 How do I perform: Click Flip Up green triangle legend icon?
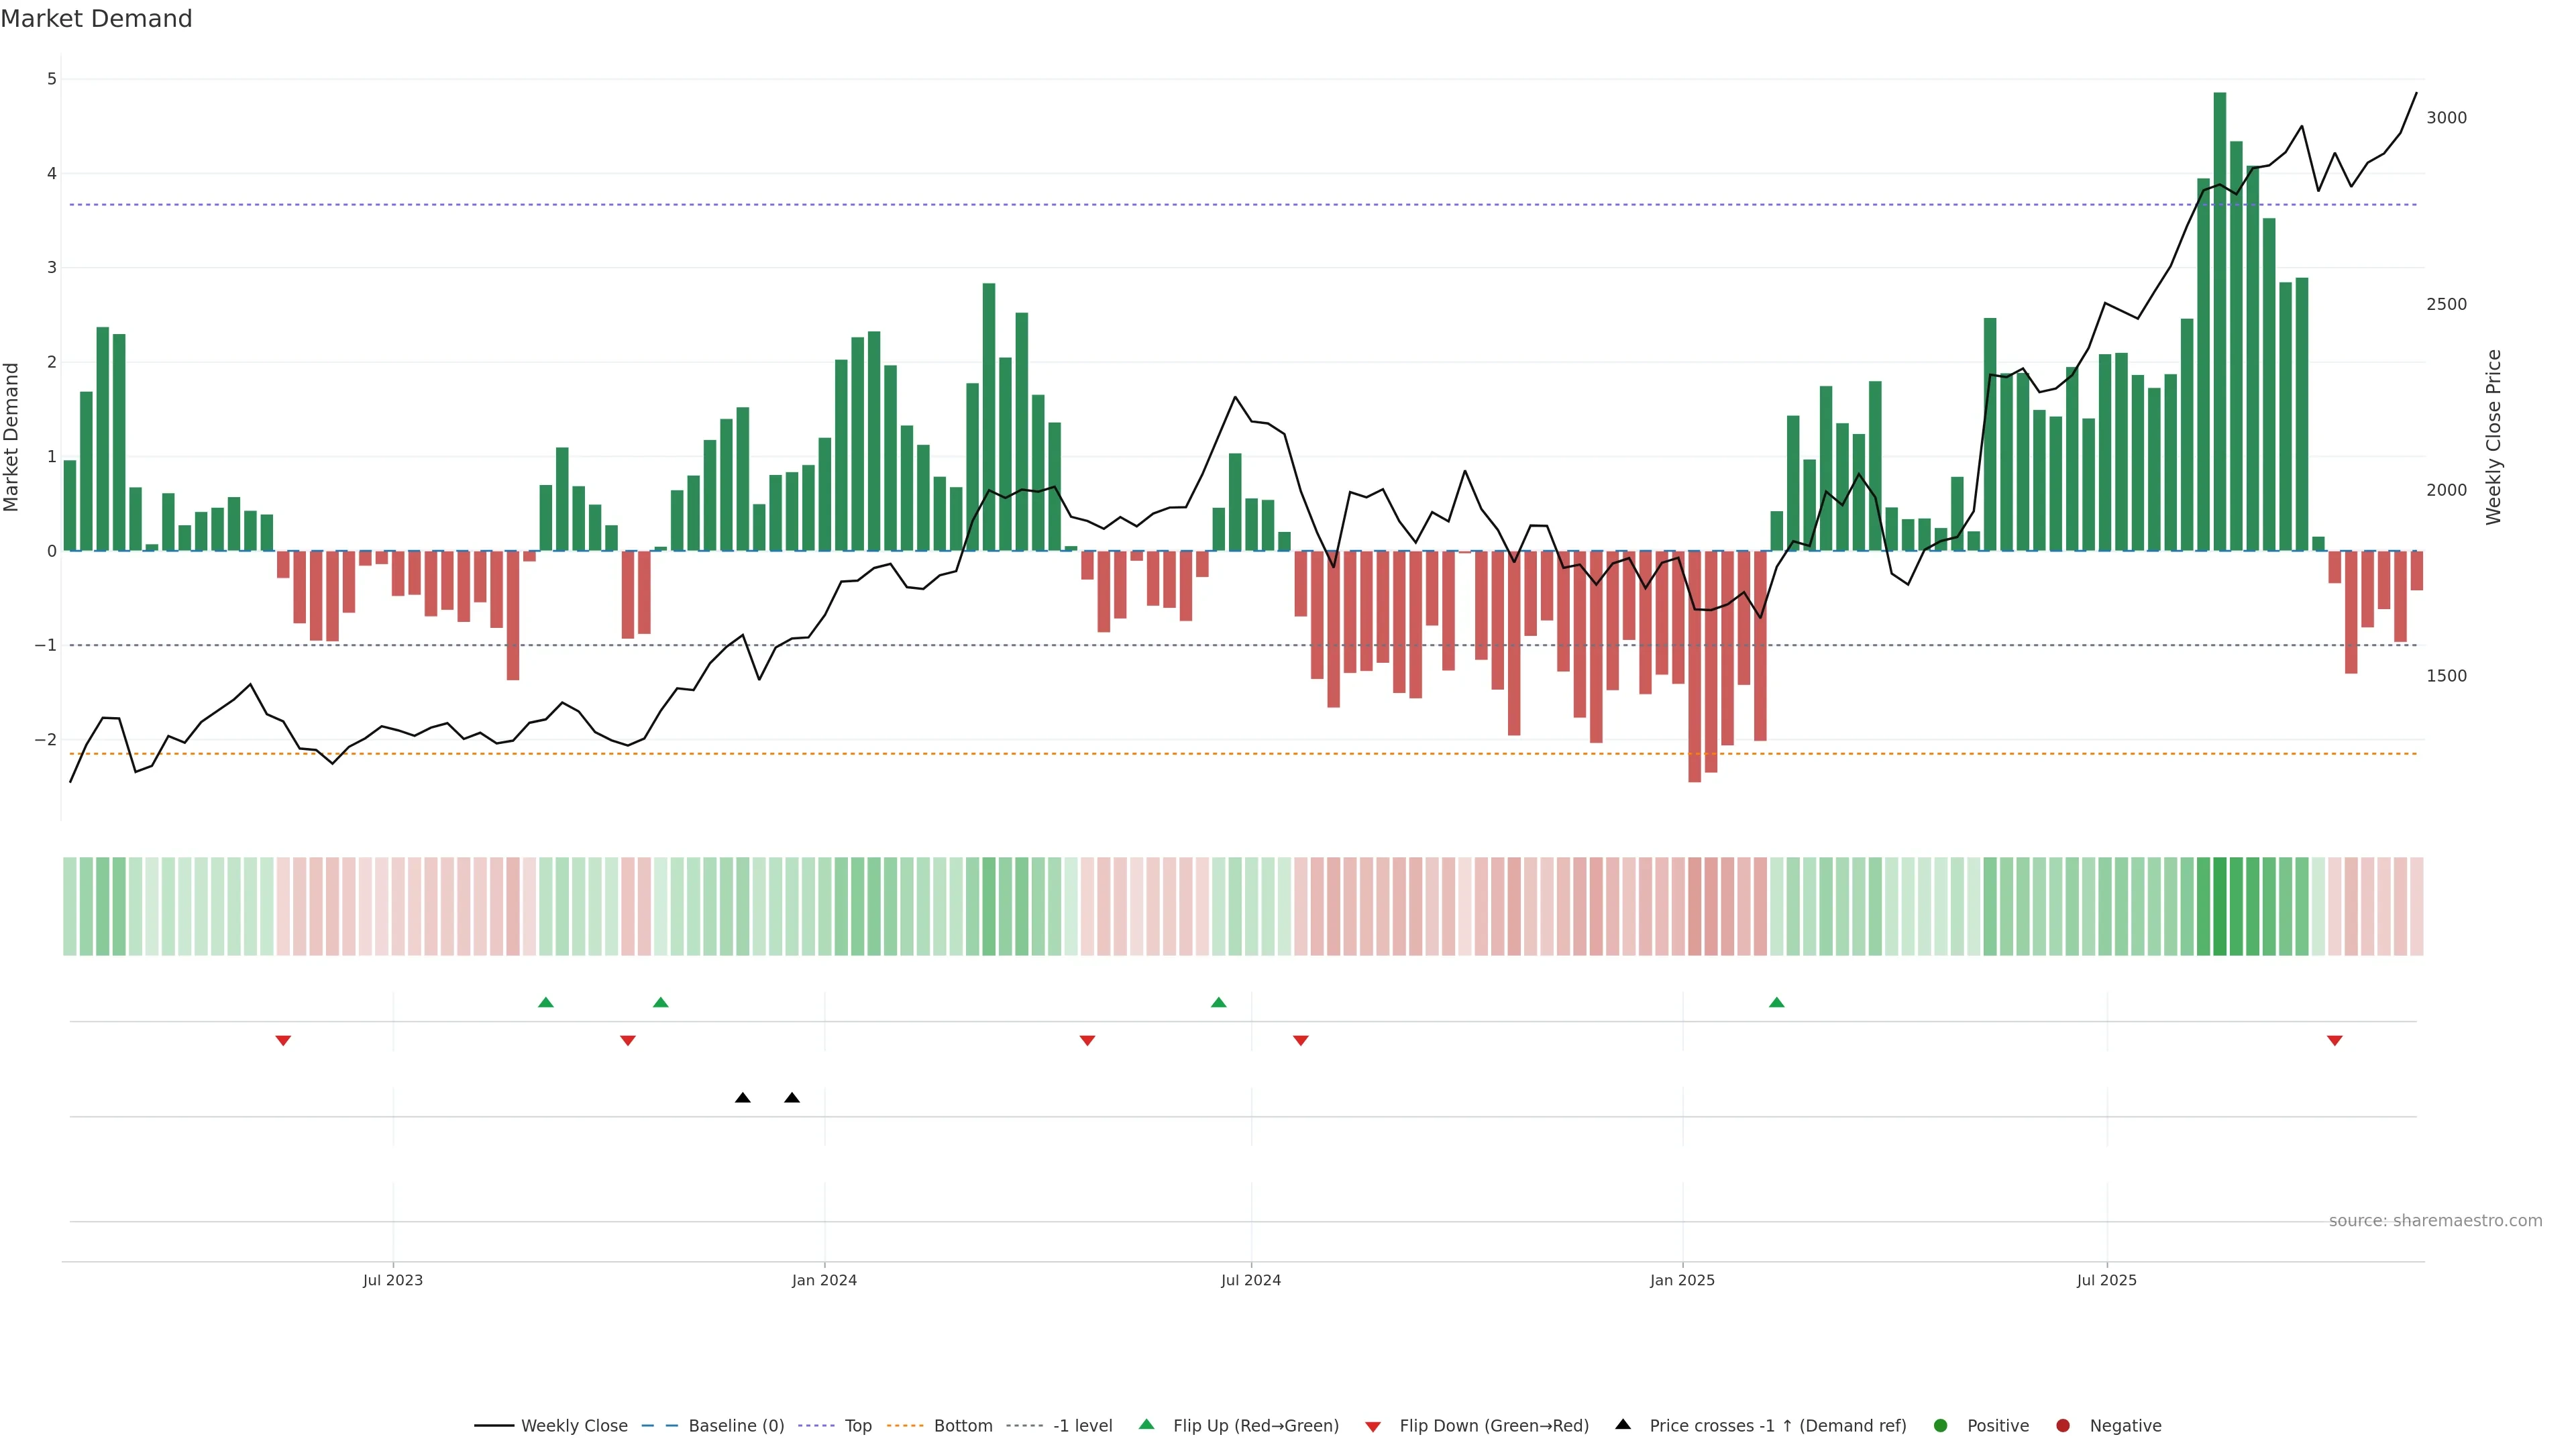pyautogui.click(x=1147, y=1425)
